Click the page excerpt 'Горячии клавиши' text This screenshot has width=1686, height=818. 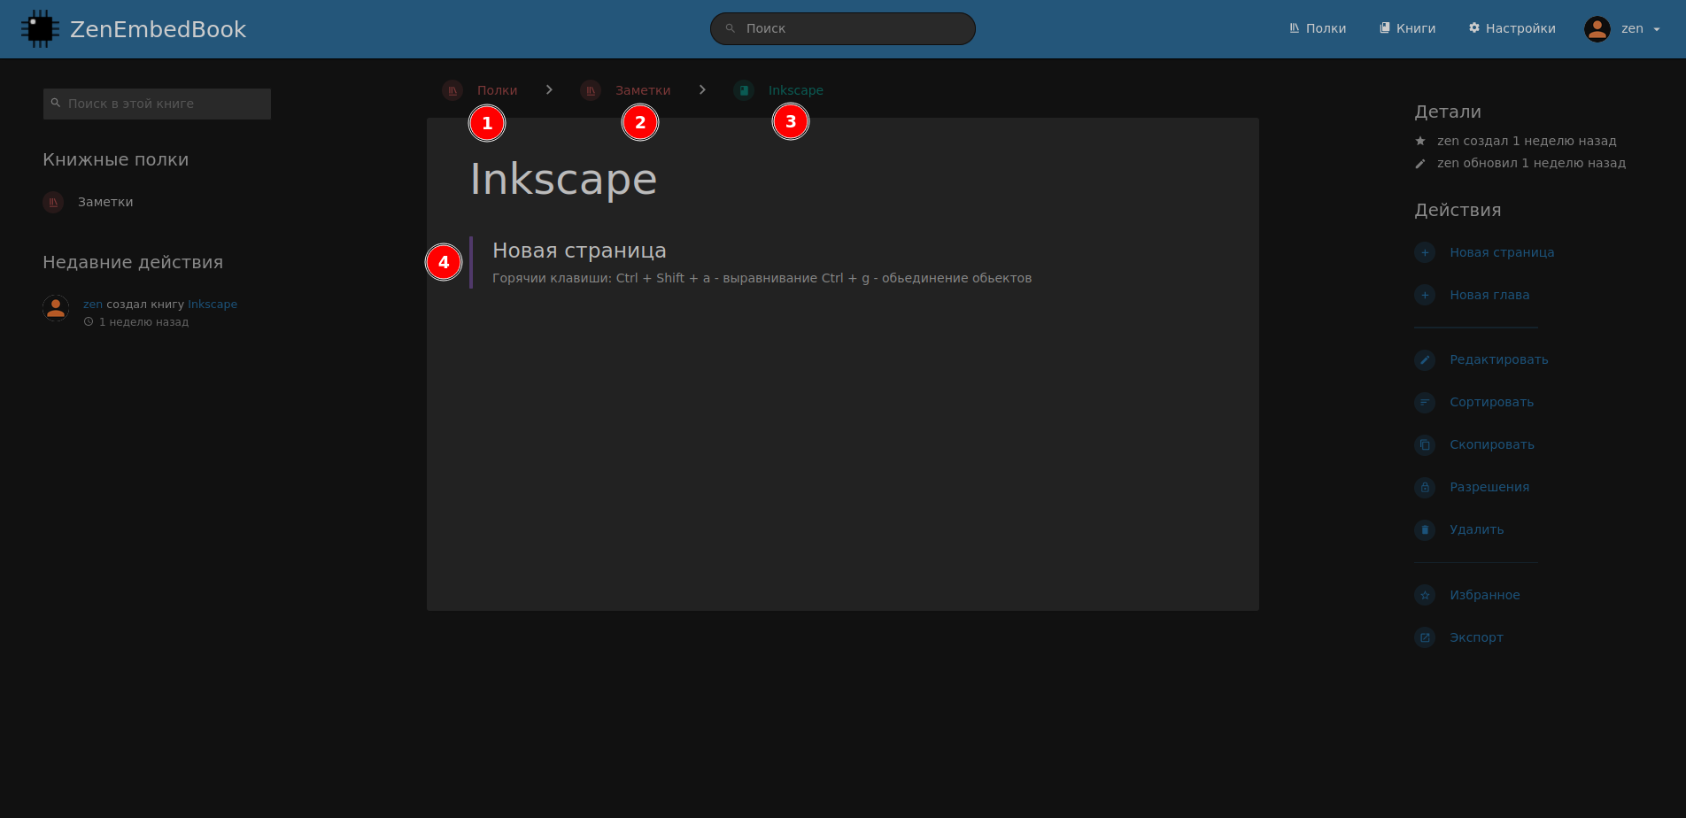tap(762, 278)
